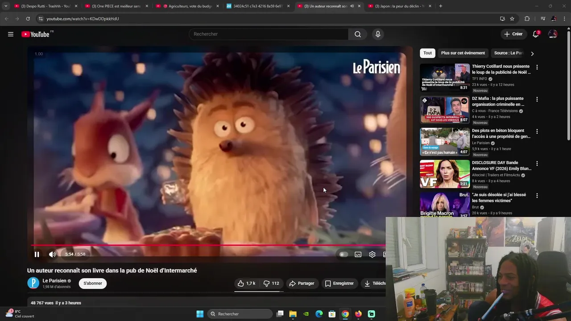Open video player settings gear

[x=372, y=254]
